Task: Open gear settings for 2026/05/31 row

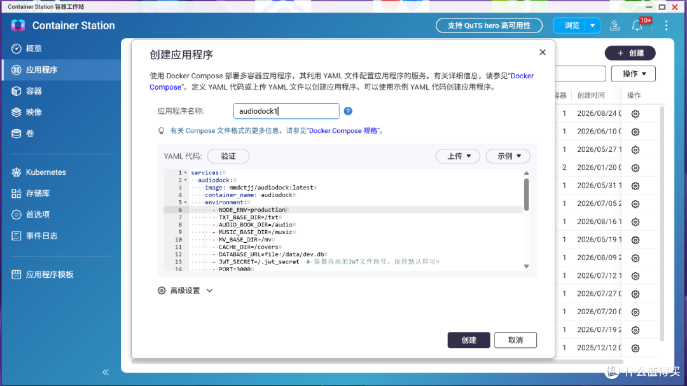Action: 635,186
